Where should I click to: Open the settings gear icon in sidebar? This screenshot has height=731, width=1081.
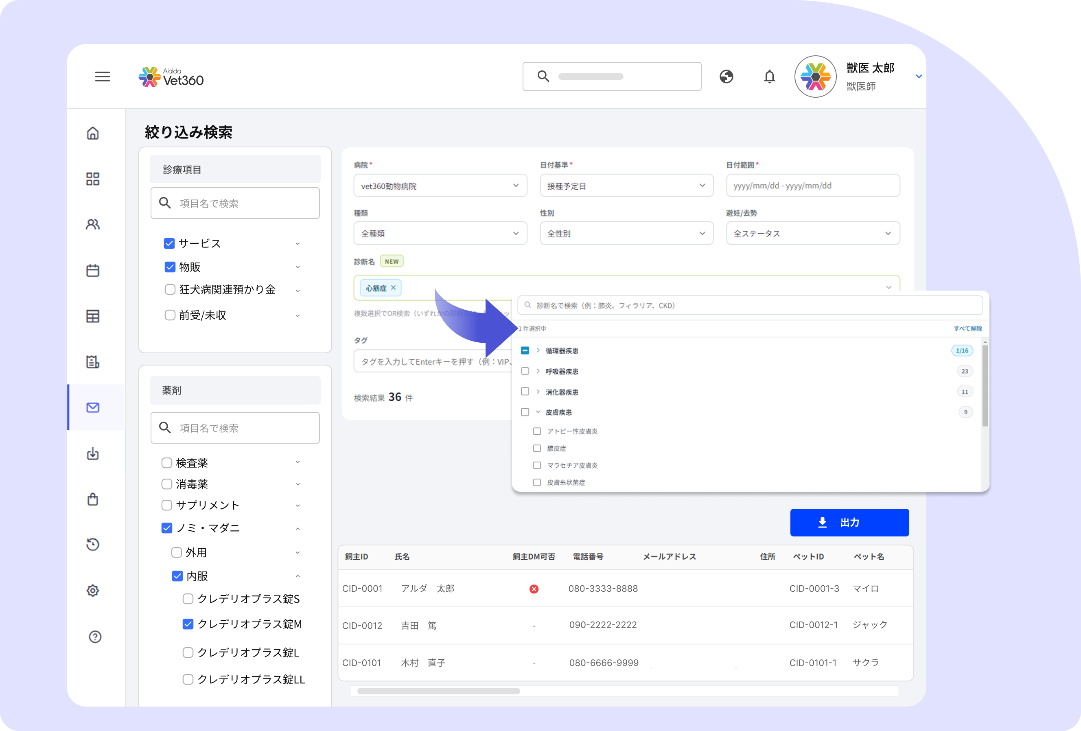coord(93,591)
